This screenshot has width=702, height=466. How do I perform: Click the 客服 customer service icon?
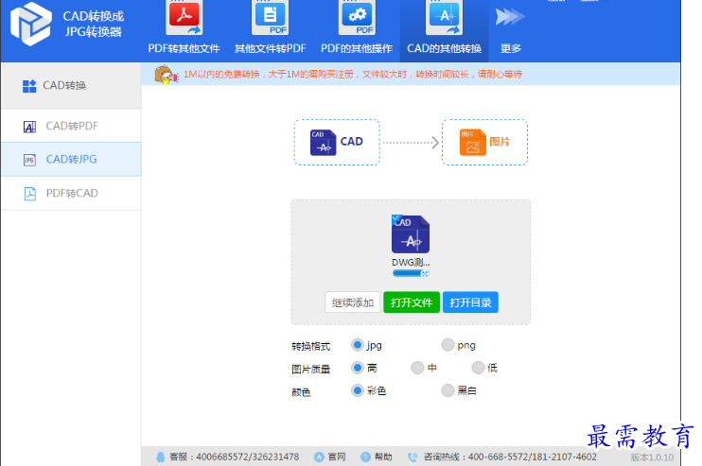tap(161, 457)
